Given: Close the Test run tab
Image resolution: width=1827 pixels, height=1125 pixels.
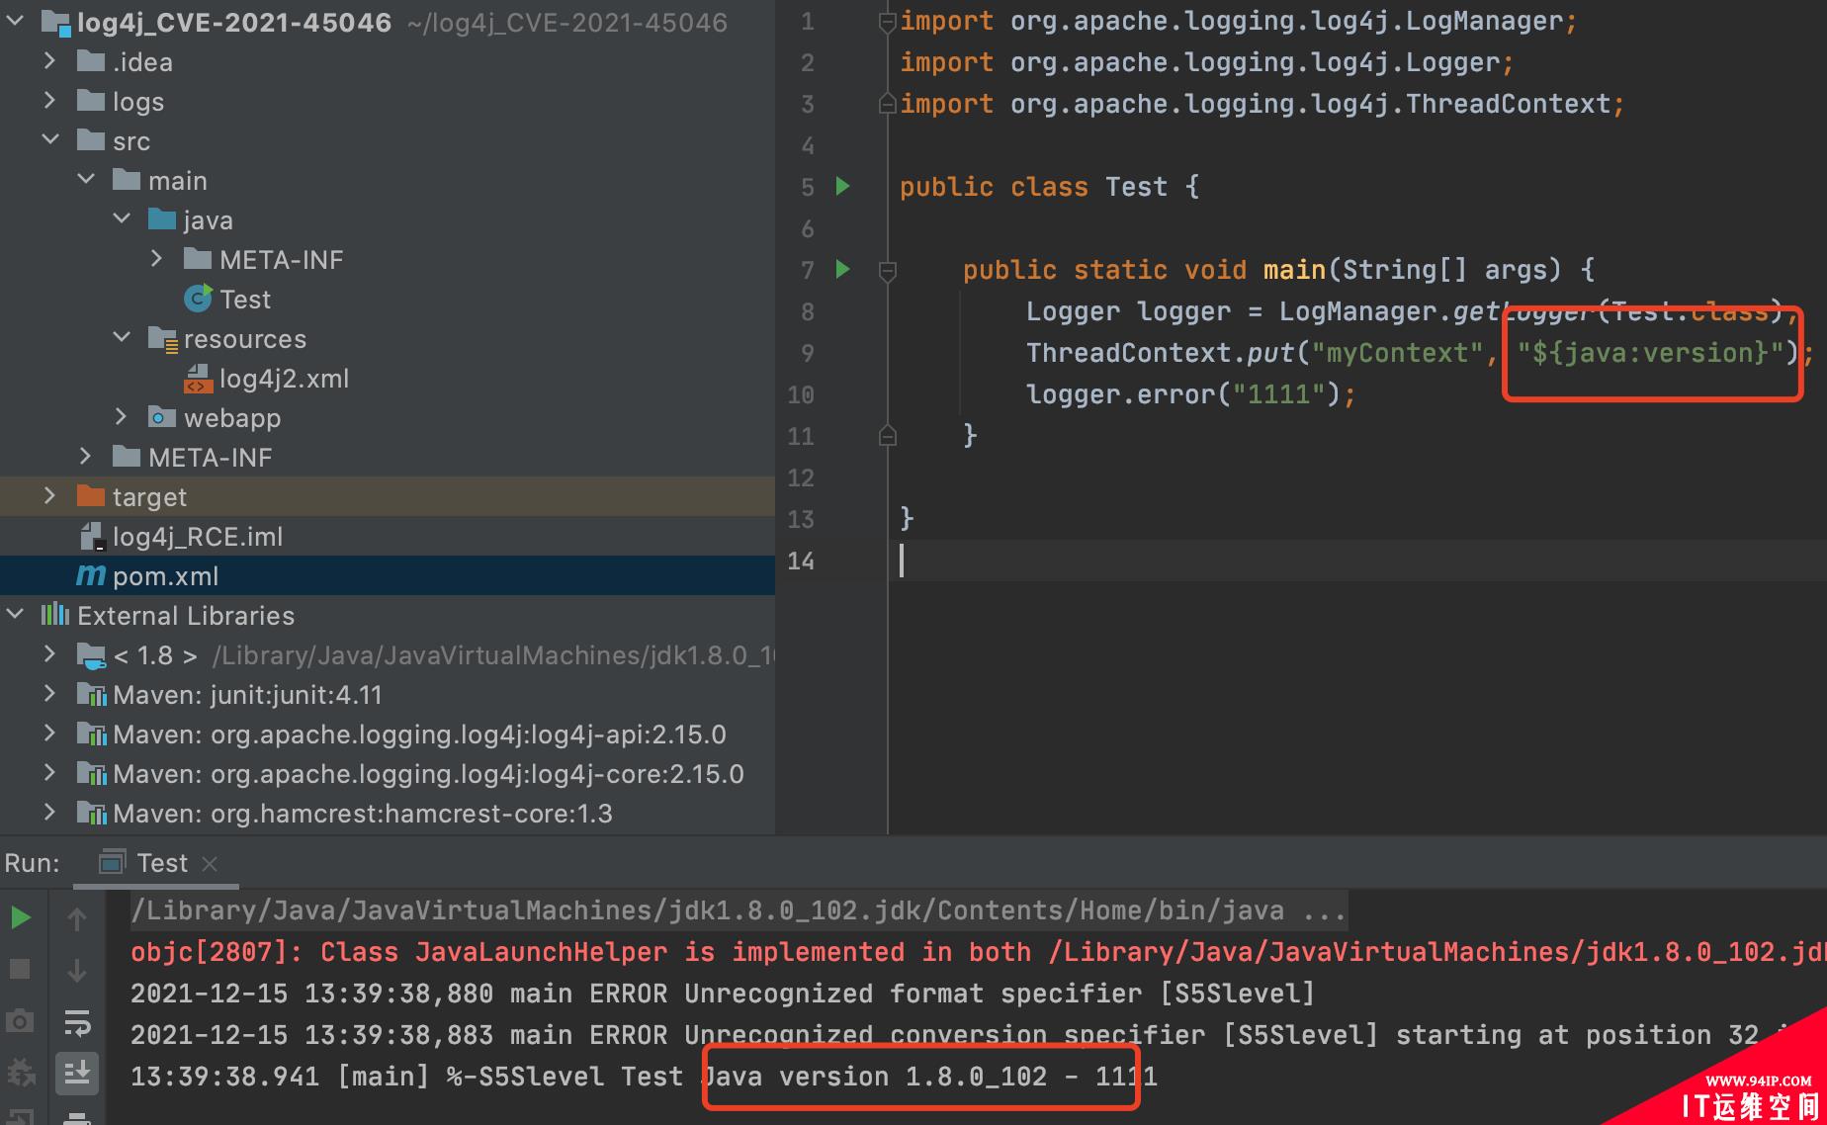Looking at the screenshot, I should point(210,864).
